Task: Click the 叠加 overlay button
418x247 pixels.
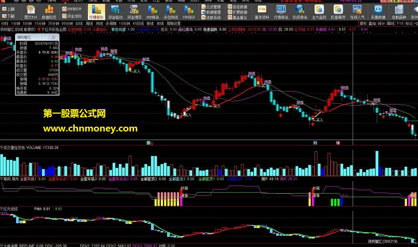Action: tap(372, 24)
